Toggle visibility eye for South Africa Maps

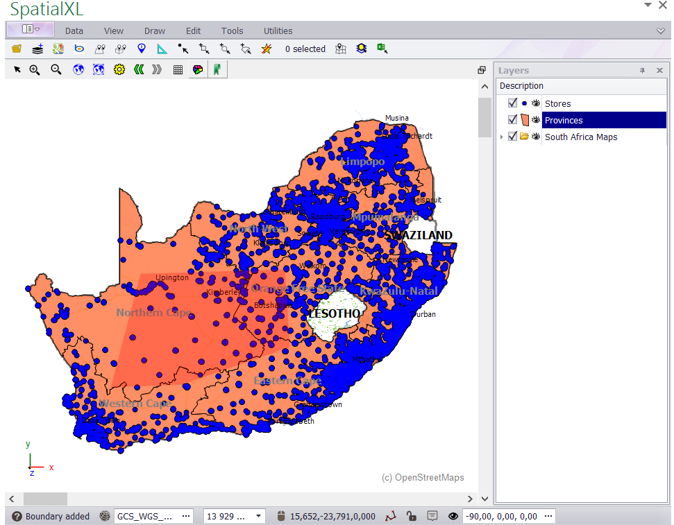pyautogui.click(x=536, y=137)
